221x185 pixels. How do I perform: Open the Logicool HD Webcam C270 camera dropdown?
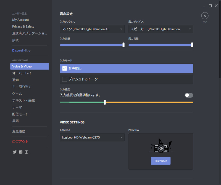(x=92, y=137)
